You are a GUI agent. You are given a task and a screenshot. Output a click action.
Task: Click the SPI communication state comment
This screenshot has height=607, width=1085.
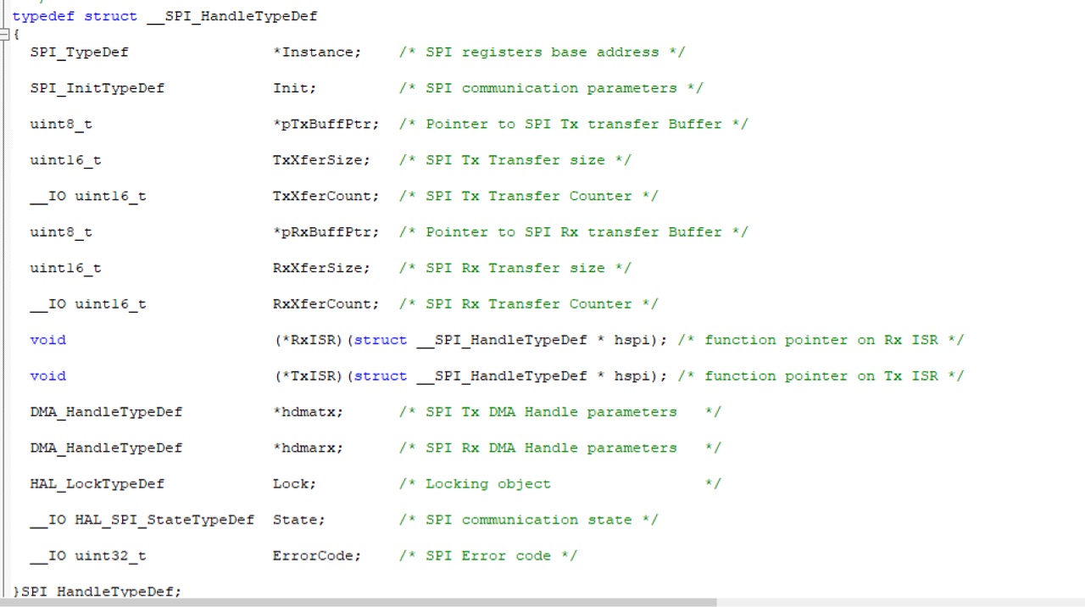(x=528, y=521)
